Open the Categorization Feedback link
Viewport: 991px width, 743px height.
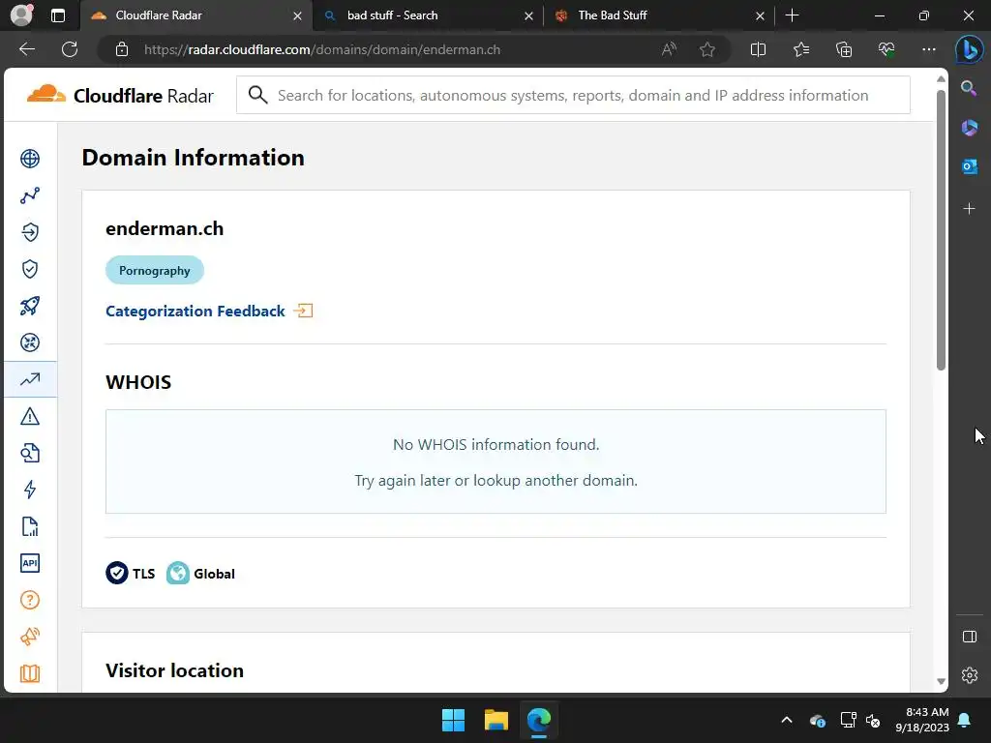coord(195,311)
